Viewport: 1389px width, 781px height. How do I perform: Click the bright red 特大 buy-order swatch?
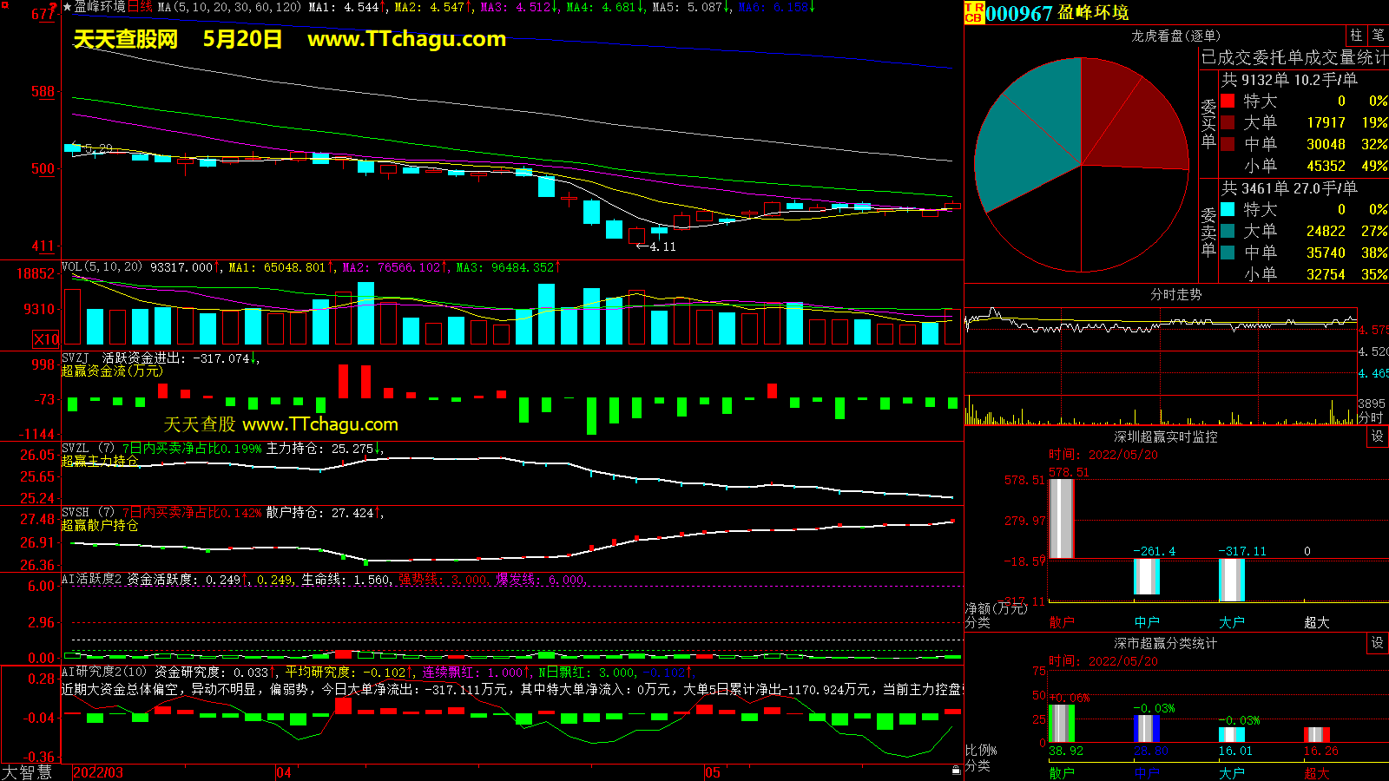(x=1228, y=101)
